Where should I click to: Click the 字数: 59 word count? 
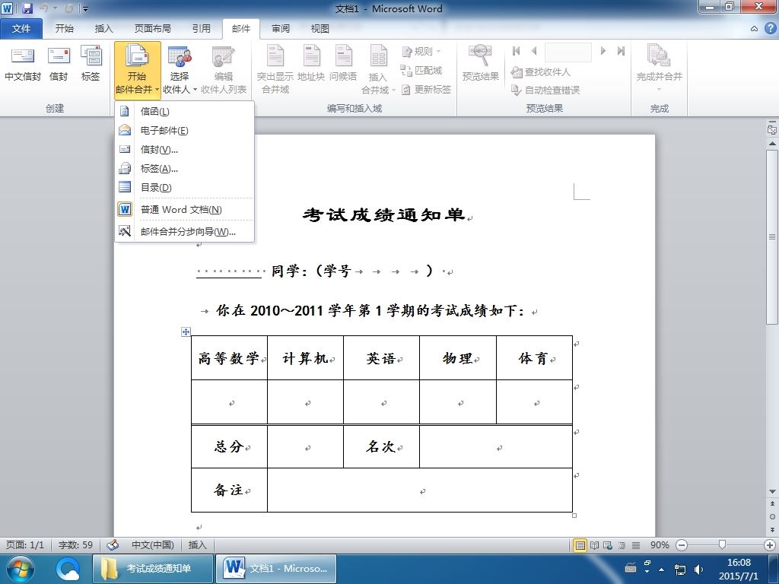pyautogui.click(x=75, y=544)
